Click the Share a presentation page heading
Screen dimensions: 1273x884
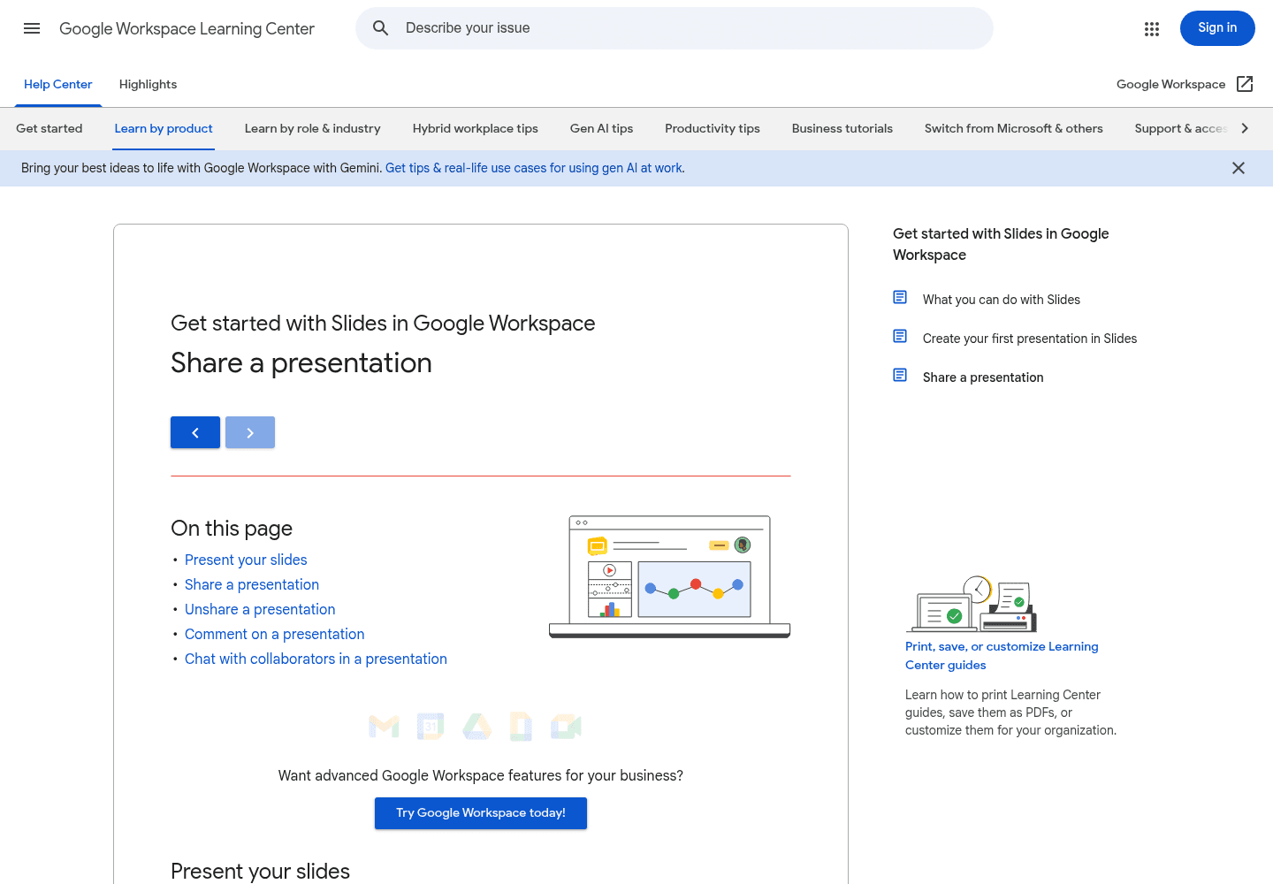(x=301, y=363)
